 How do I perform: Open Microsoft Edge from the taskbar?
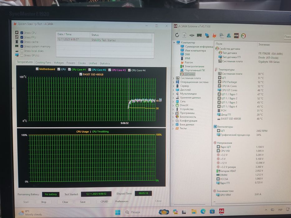pos(203,211)
